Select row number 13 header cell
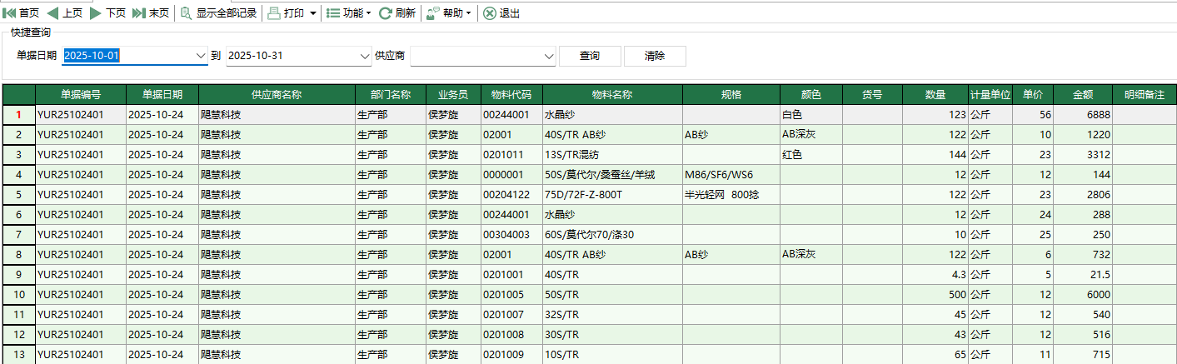Viewport: 1177px width, 364px height. point(18,355)
